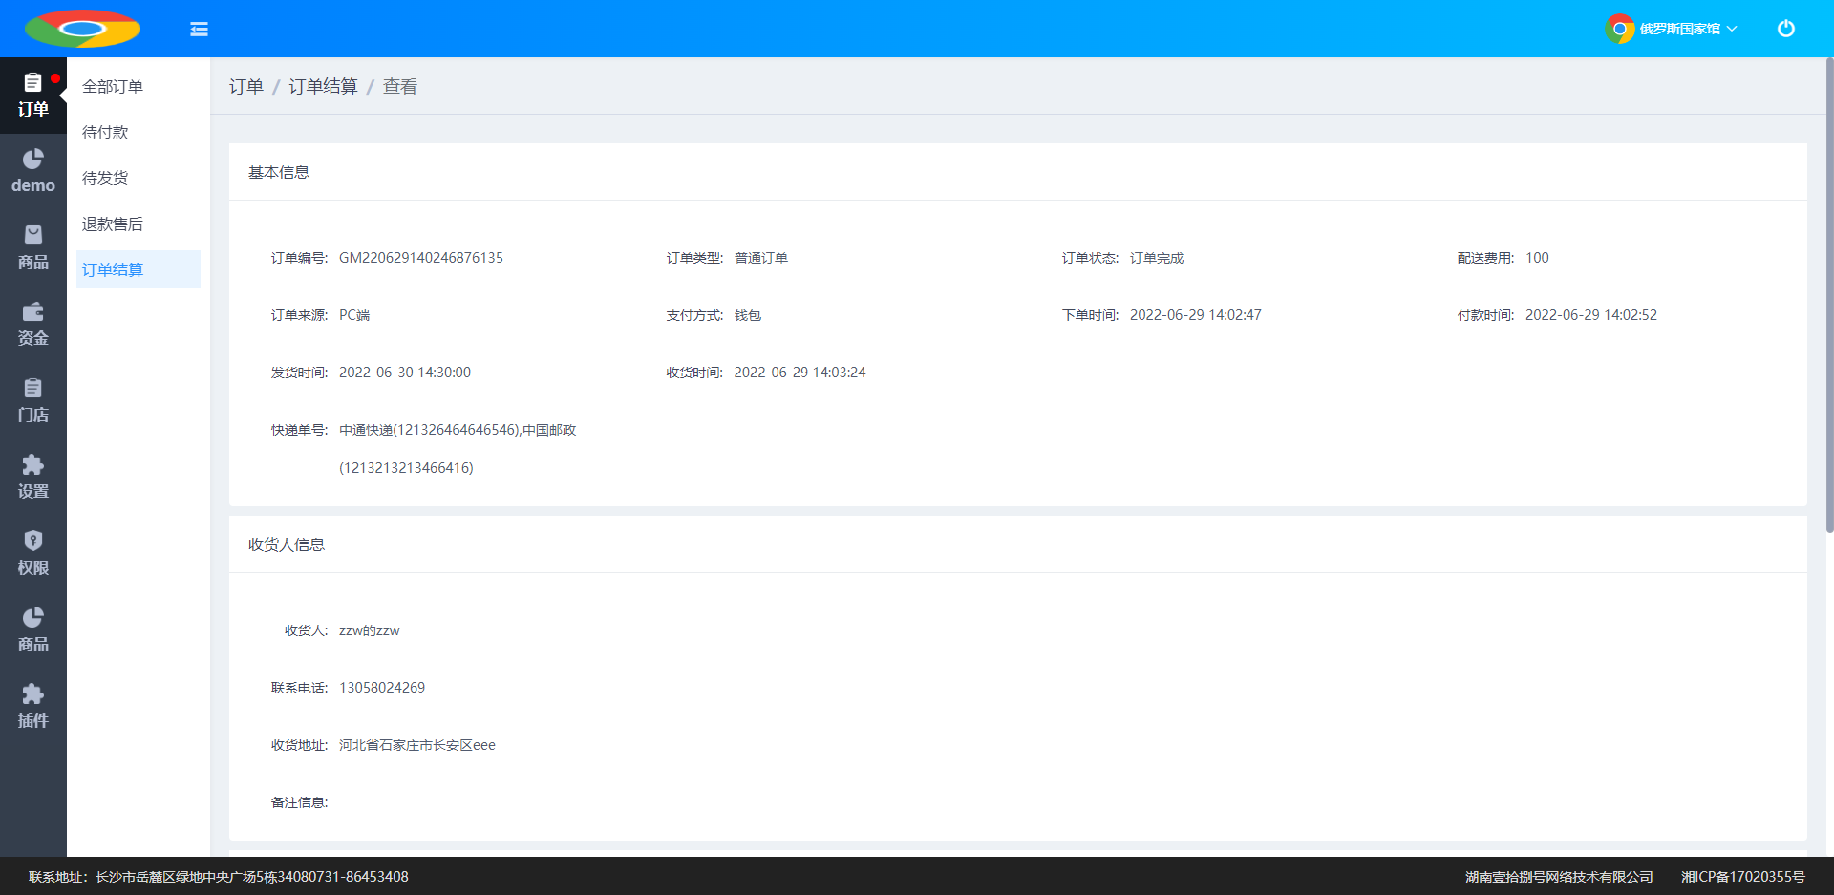Click the payment method value 钱包
Screen dimensions: 1834x895
(748, 315)
